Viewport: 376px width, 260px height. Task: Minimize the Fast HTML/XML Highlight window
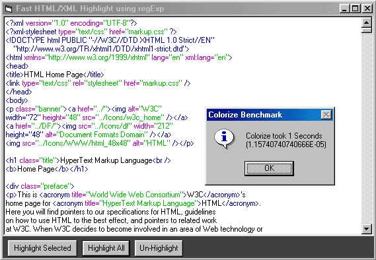[x=344, y=9]
